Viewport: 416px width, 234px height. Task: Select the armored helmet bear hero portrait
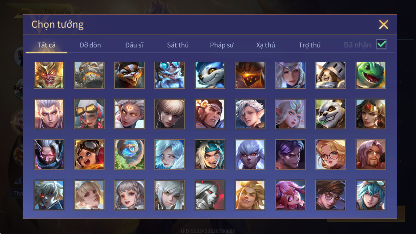(330, 75)
